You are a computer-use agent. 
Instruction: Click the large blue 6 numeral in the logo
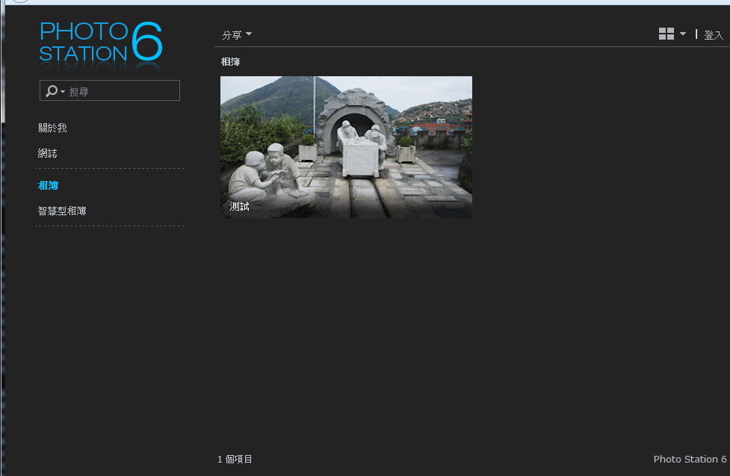pos(147,42)
